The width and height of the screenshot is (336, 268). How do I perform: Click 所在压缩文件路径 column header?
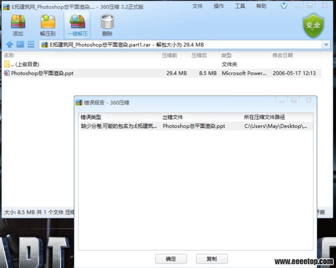click(277, 117)
